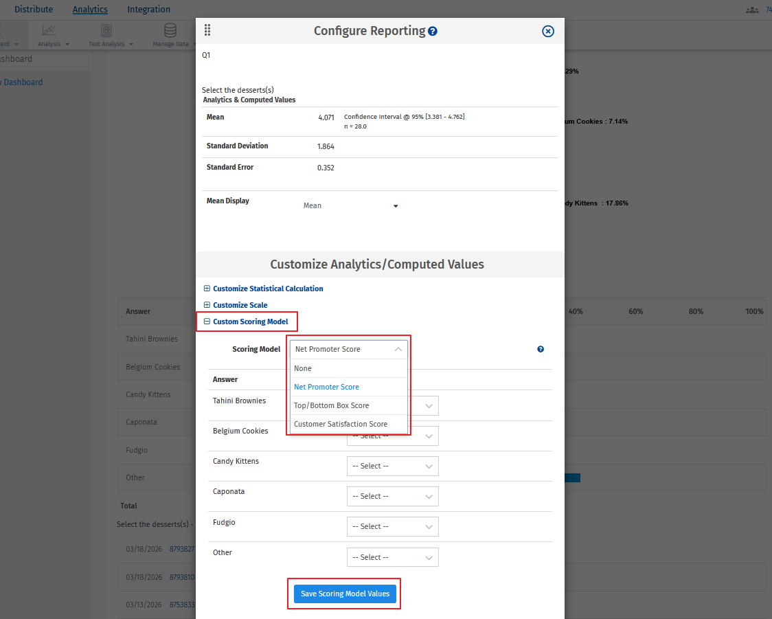Open the Select dropdown for Fudgio
772x619 pixels.
tap(392, 526)
